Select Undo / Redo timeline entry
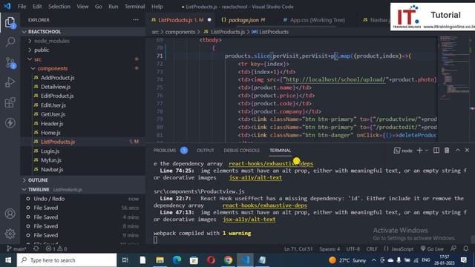The width and height of the screenshot is (475, 267). (x=82, y=199)
